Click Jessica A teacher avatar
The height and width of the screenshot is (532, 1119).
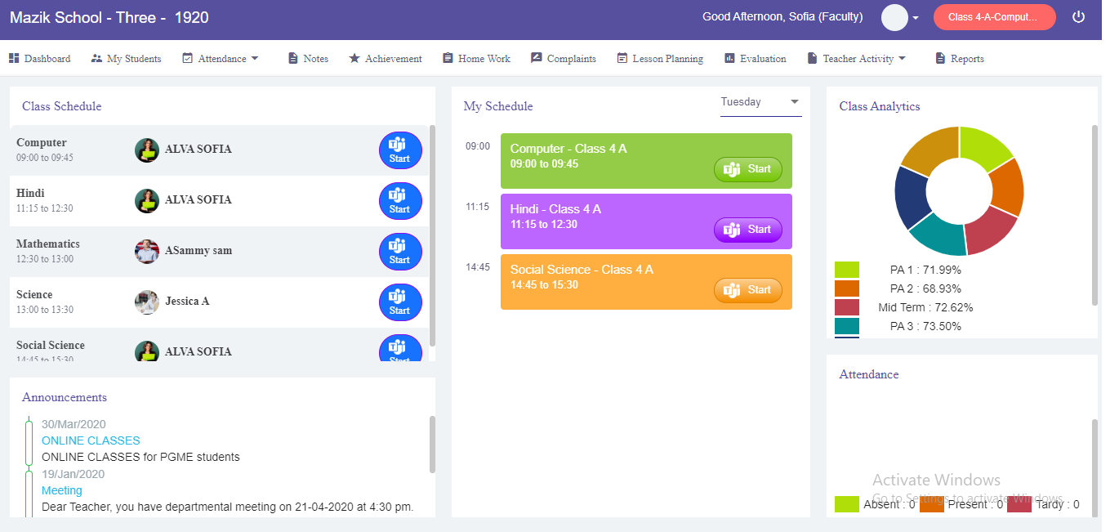coord(147,302)
